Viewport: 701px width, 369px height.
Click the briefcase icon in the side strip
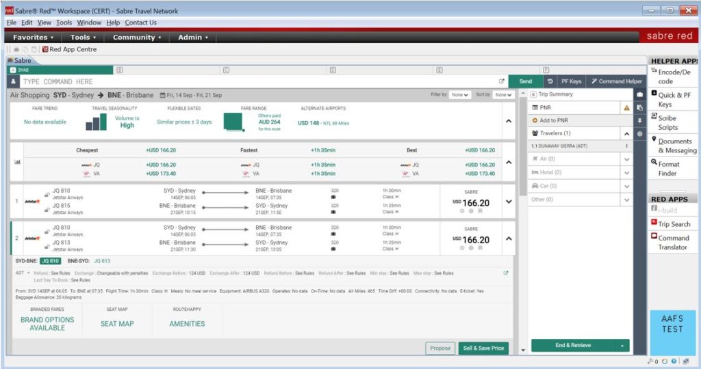tap(640, 94)
